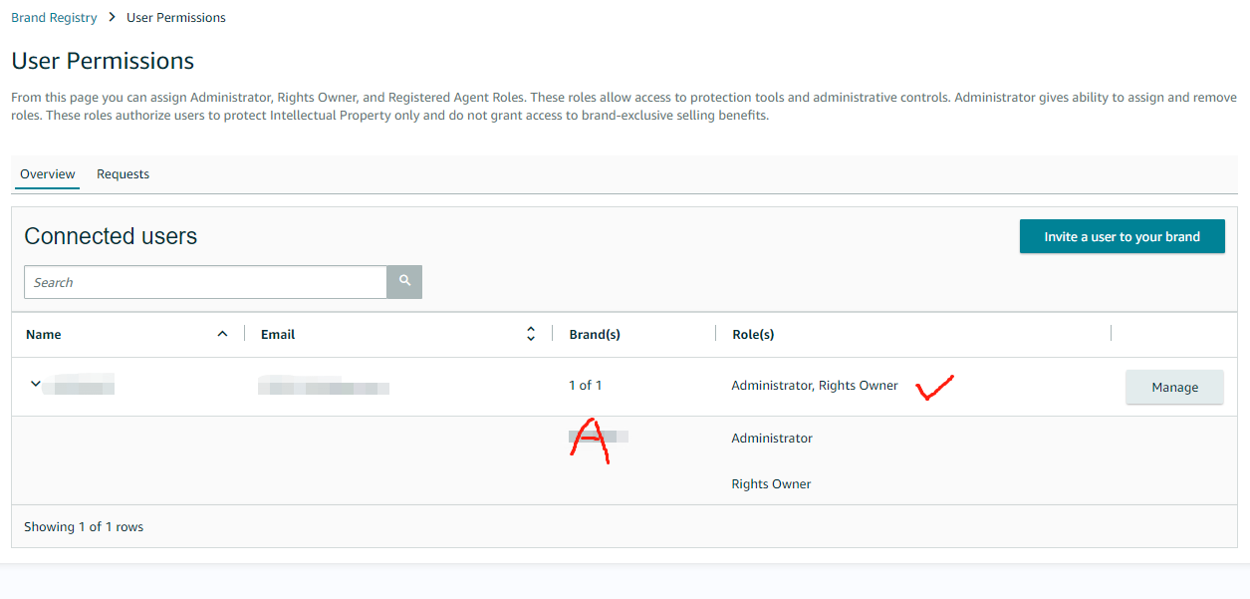Click the Brand(s) column header

595,335
